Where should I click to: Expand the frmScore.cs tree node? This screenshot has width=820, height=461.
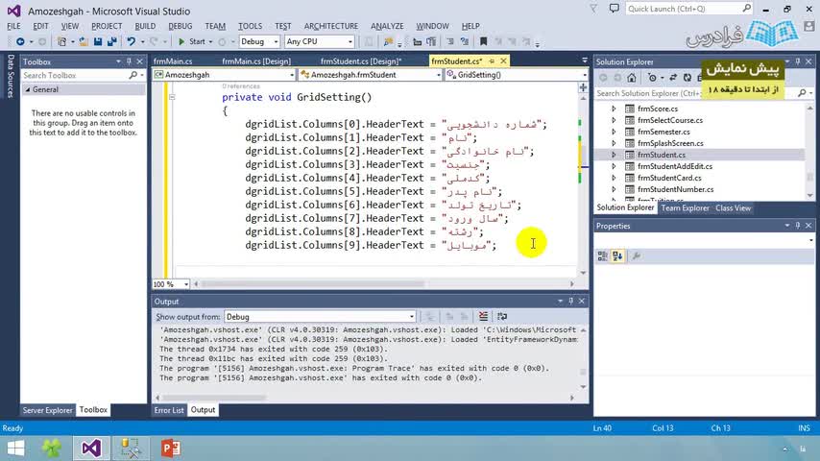click(614, 109)
